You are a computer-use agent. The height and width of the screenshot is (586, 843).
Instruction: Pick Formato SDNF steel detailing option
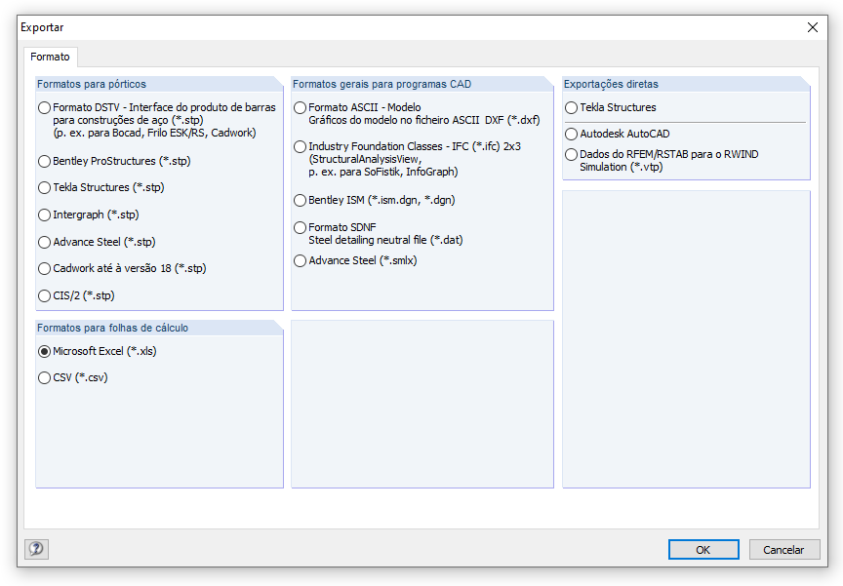coord(301,227)
